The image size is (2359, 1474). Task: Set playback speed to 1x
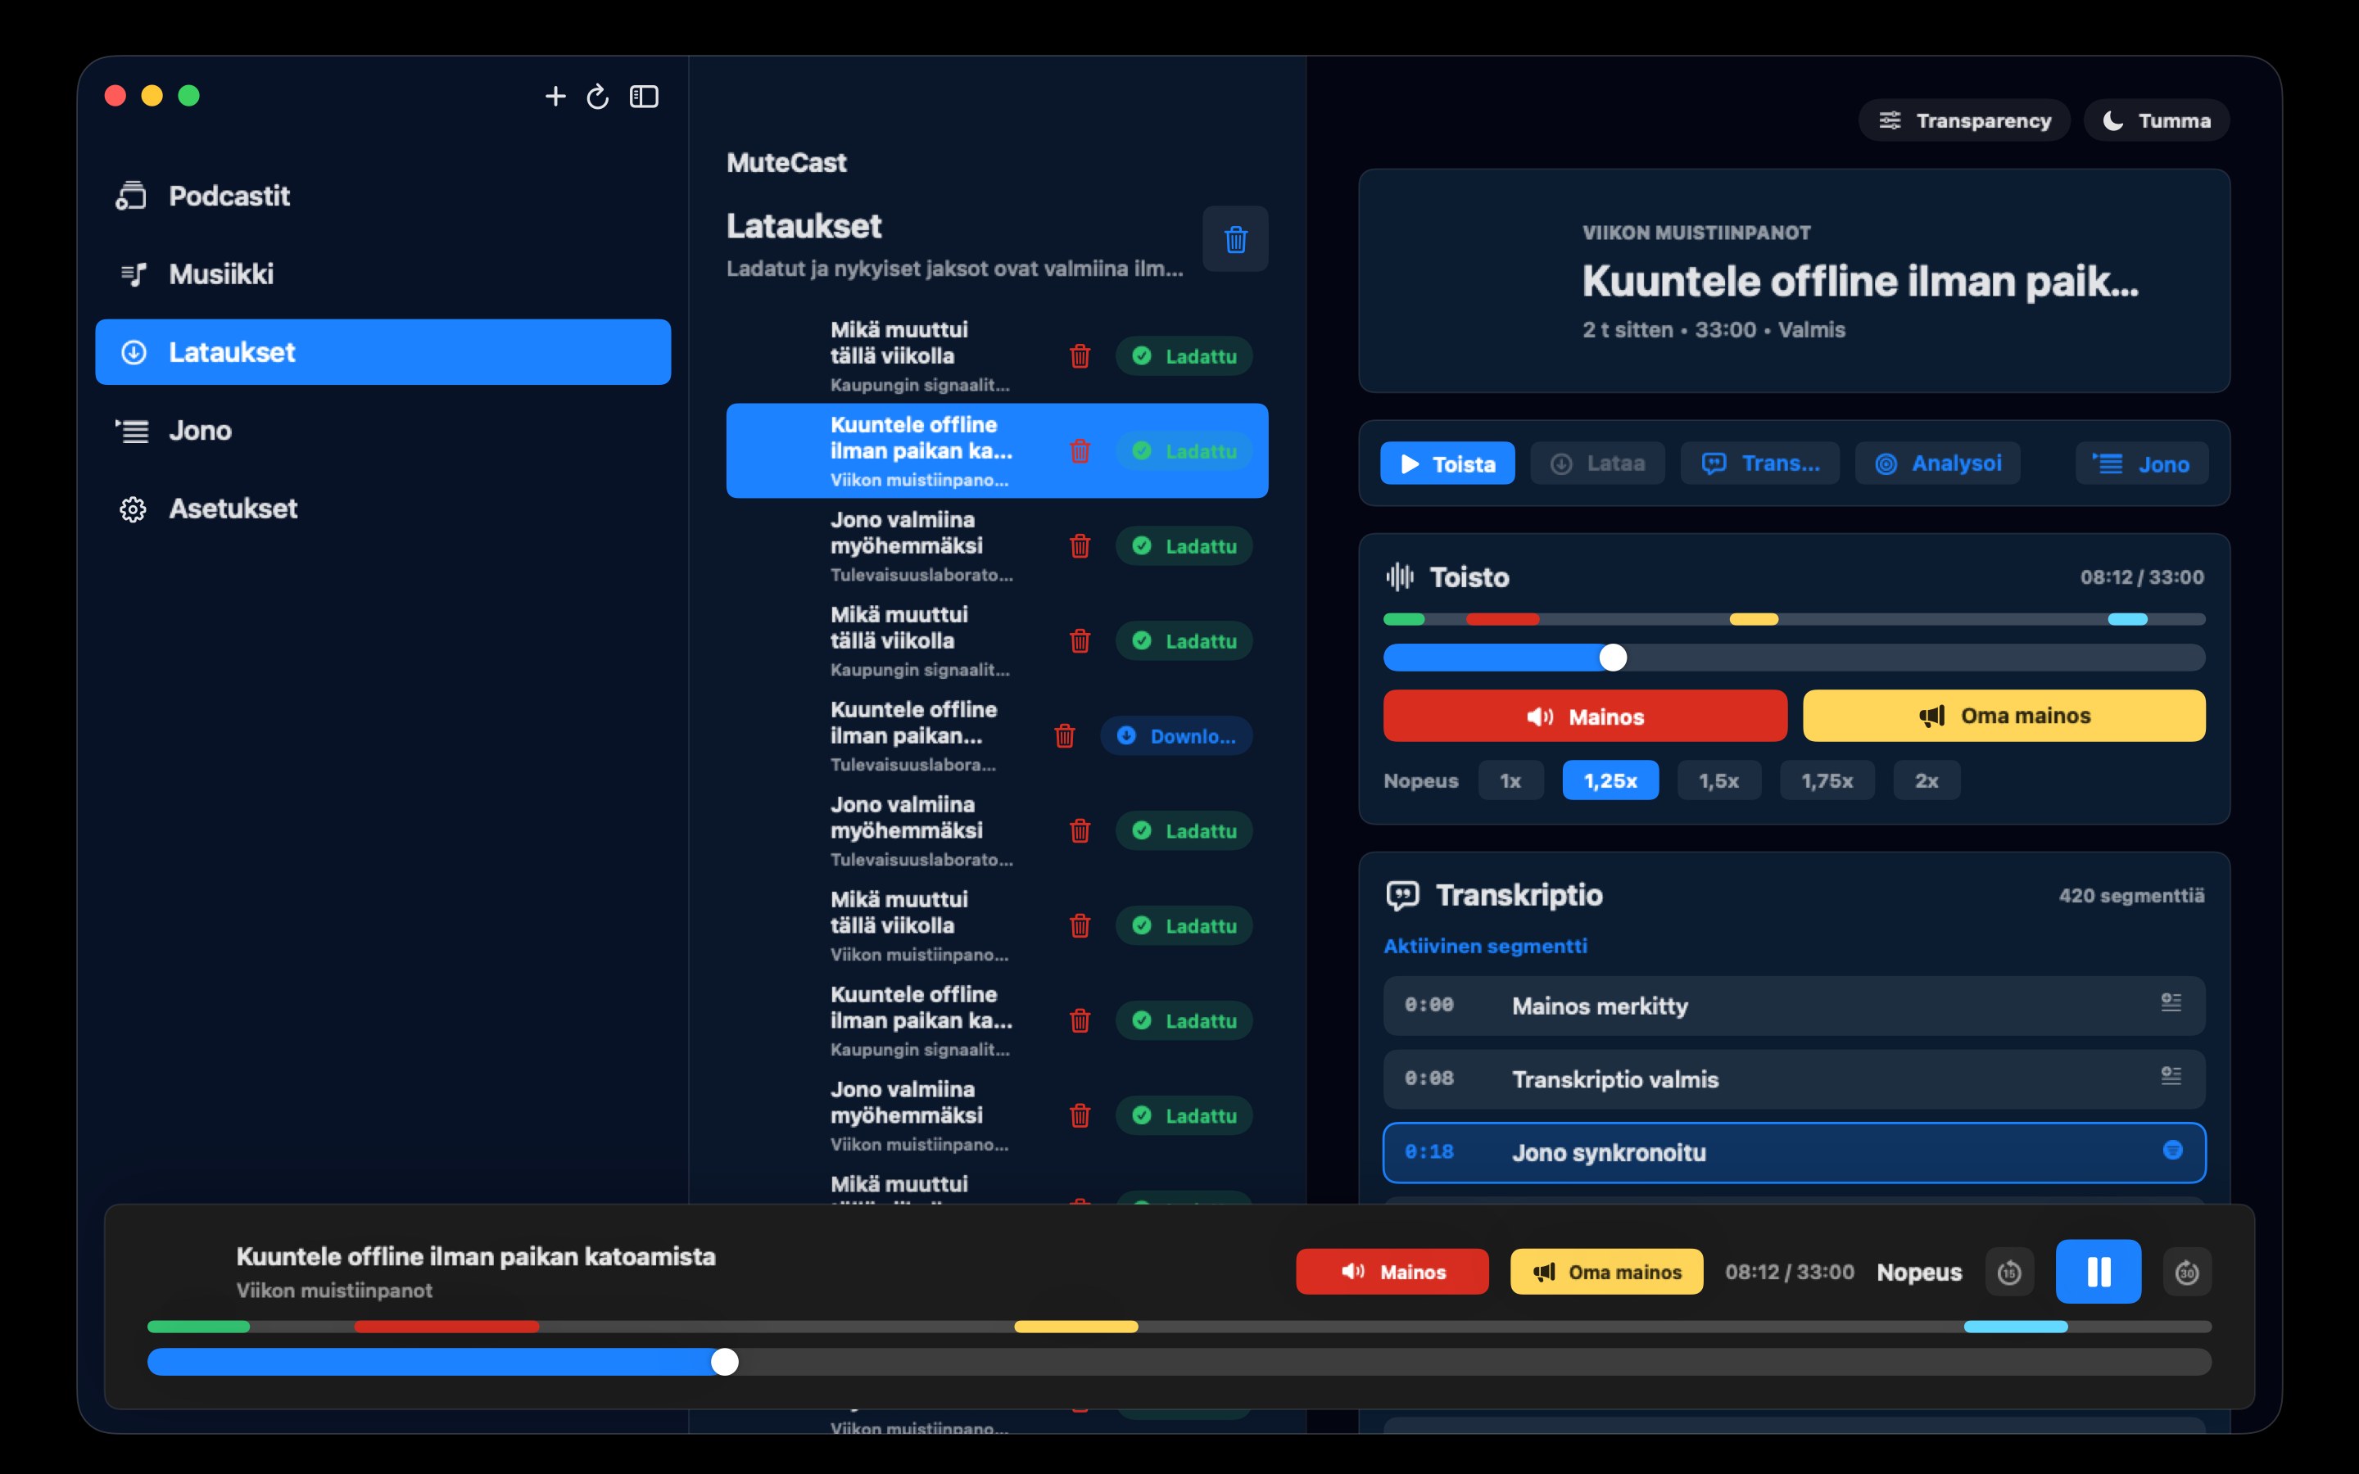1511,780
